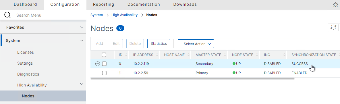Click the horizontal scrollbar under the table
Screen dimensions: 340x104
pos(192,79)
